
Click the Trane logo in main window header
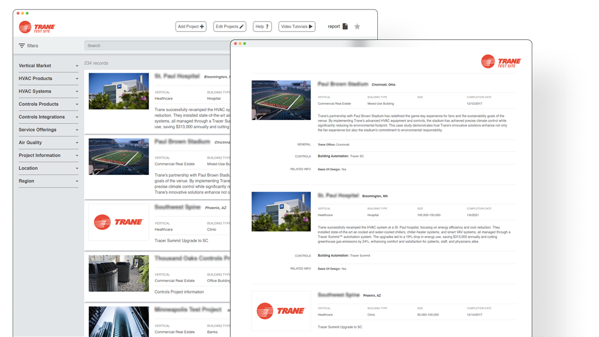37,27
